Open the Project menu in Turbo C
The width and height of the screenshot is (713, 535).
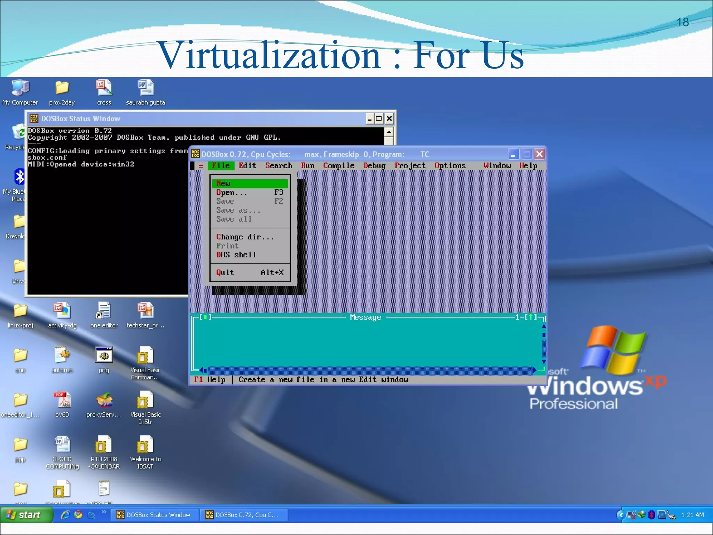click(x=410, y=166)
